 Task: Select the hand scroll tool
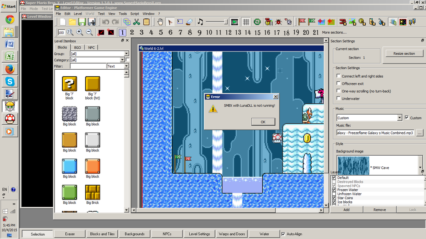click(160, 22)
